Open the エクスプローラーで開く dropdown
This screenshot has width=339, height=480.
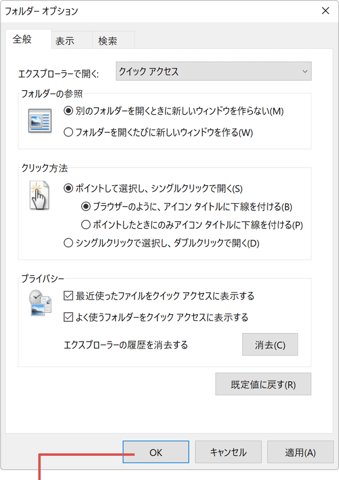tap(214, 71)
